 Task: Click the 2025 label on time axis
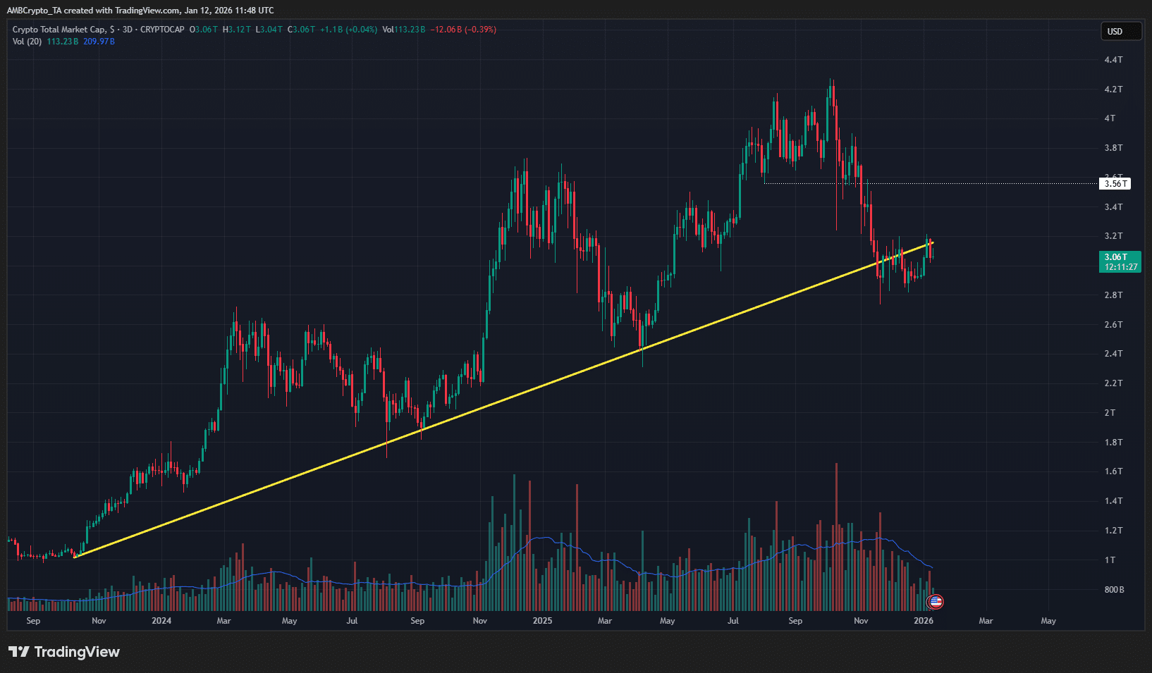(542, 621)
